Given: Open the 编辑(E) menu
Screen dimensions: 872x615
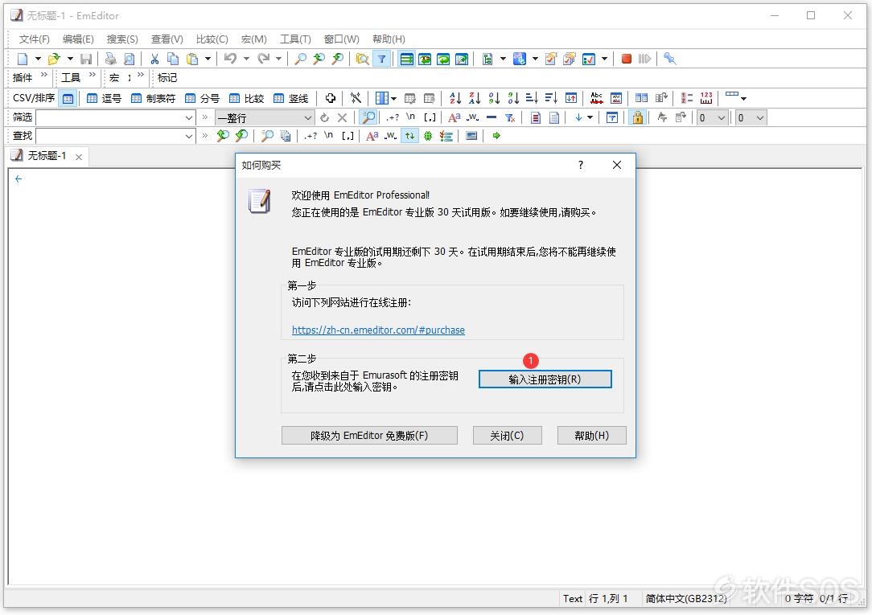Looking at the screenshot, I should click(x=78, y=39).
